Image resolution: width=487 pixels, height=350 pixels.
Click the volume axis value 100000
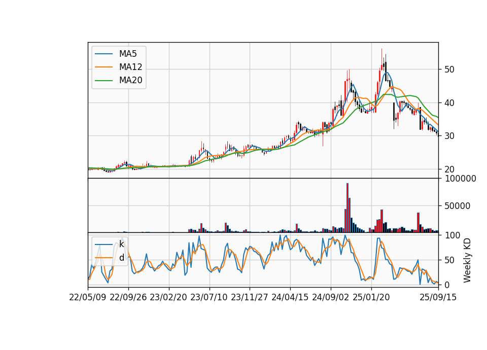pos(461,179)
